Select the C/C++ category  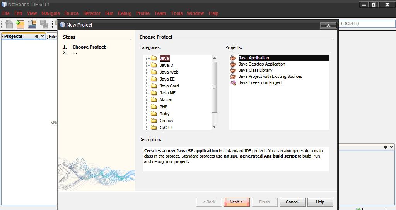pos(166,128)
